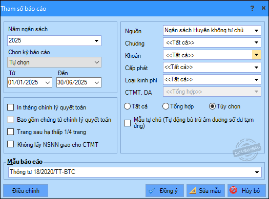Image resolution: width=269 pixels, height=199 pixels.
Task: Expand the Loại kinh phí dropdown
Action: pos(257,80)
